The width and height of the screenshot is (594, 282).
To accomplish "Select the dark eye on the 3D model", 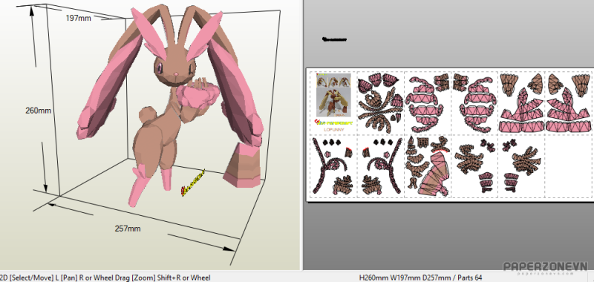I will pos(160,68).
